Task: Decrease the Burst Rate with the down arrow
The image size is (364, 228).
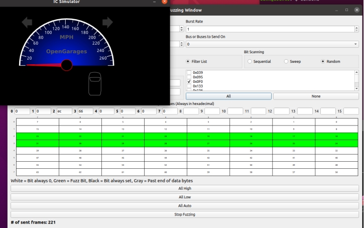Action: tap(356, 31)
